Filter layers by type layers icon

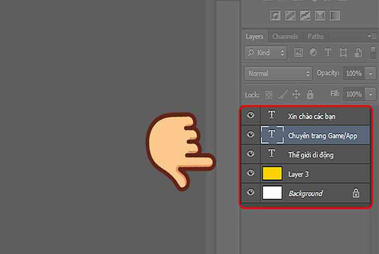(328, 53)
